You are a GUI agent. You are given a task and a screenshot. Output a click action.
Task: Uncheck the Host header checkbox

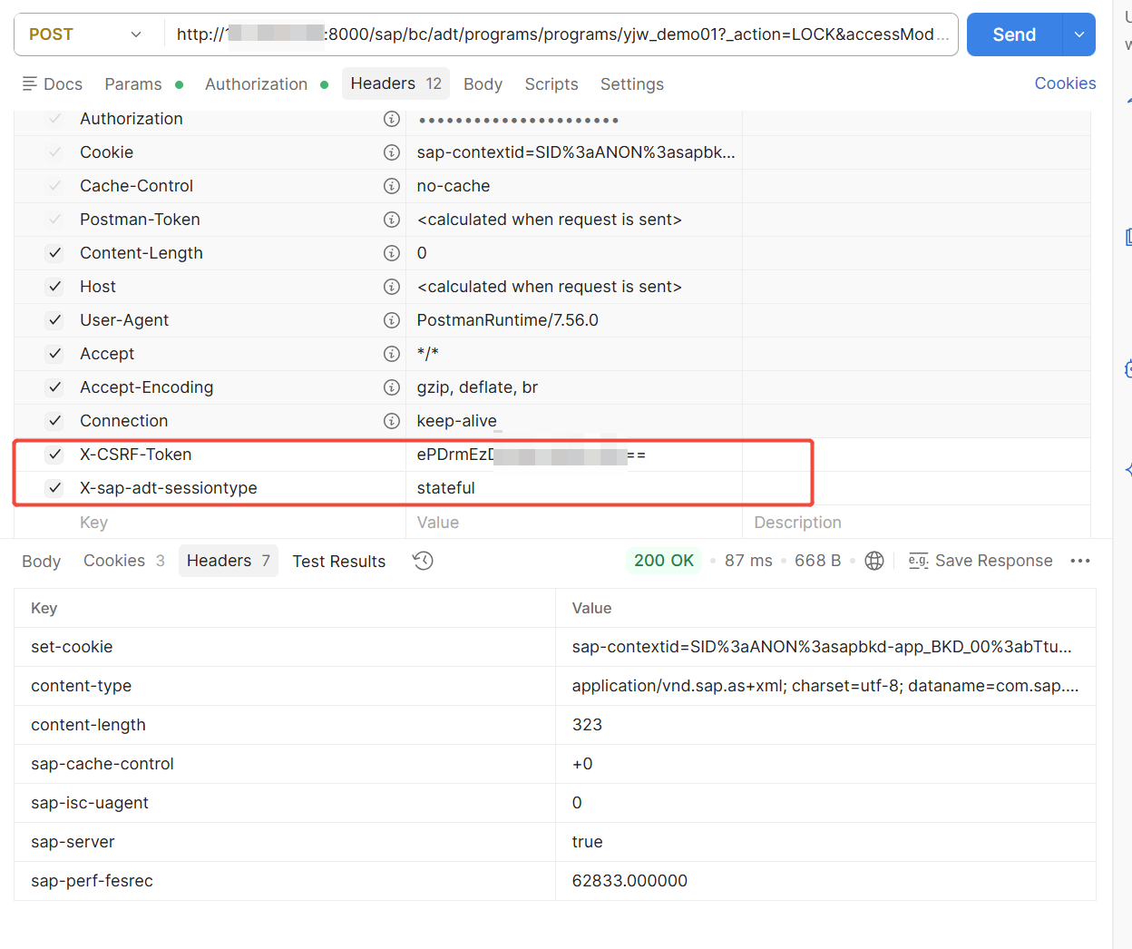(55, 287)
